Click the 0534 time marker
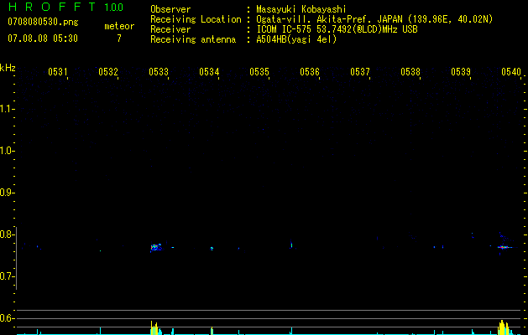This screenshot has height=335, width=528. (209, 72)
